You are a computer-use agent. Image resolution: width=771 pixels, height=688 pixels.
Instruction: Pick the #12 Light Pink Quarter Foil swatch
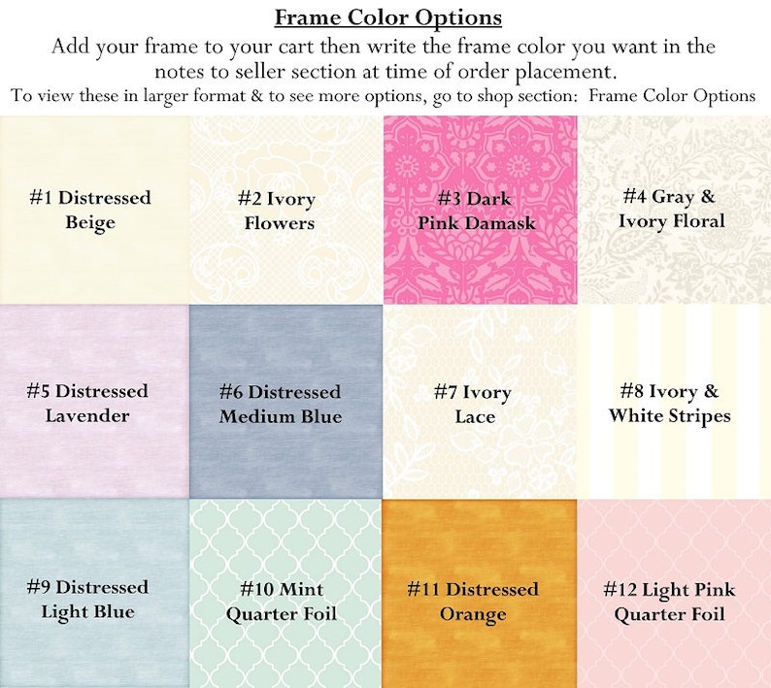[x=674, y=593]
